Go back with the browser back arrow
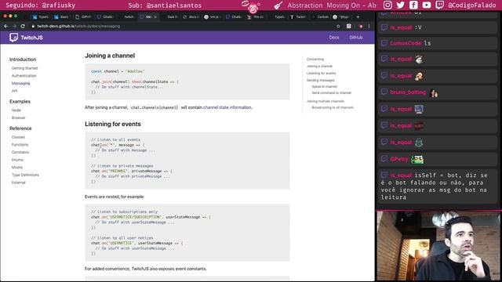502x282 pixels. [x=6, y=26]
